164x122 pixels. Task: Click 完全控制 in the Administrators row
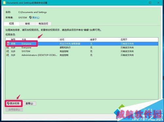pos(64,55)
